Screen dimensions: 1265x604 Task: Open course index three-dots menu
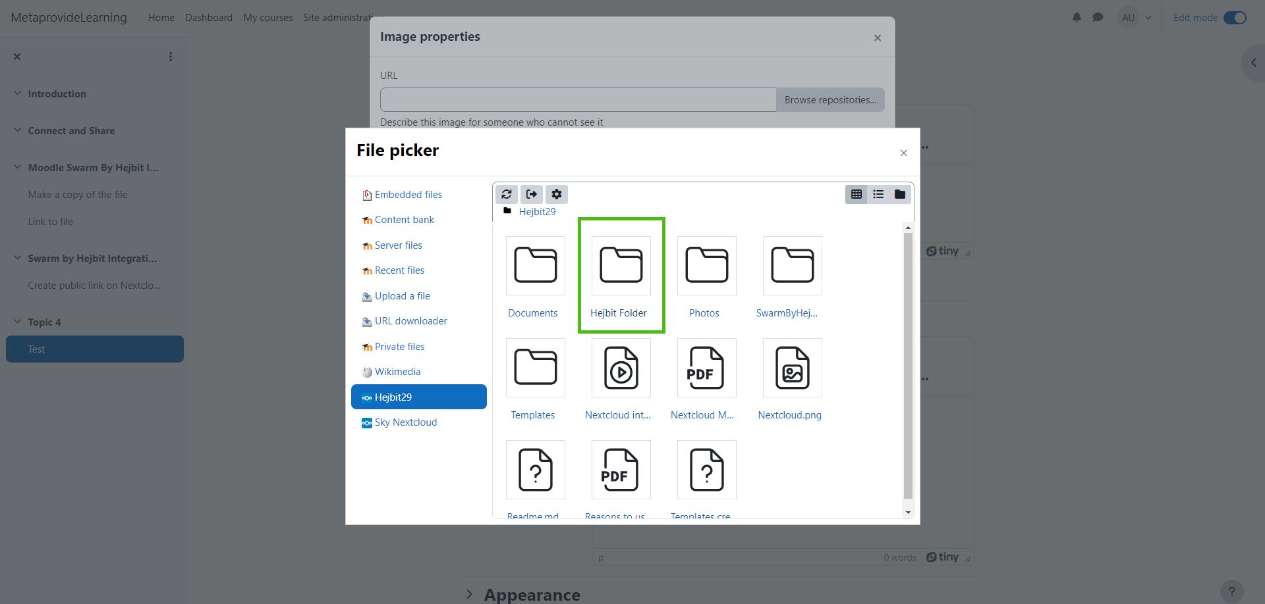(x=171, y=57)
